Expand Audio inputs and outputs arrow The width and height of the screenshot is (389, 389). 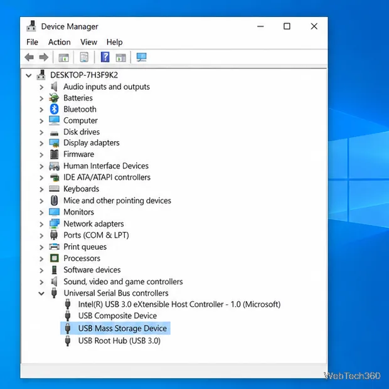pyautogui.click(x=41, y=87)
